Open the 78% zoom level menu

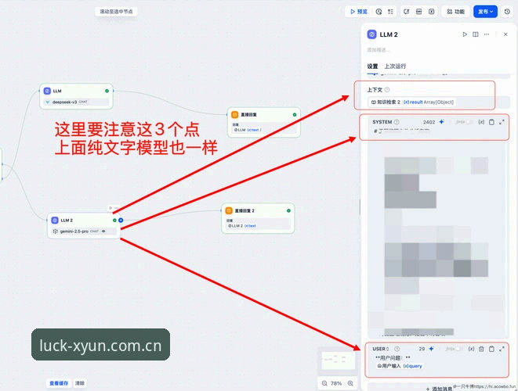pos(336,383)
